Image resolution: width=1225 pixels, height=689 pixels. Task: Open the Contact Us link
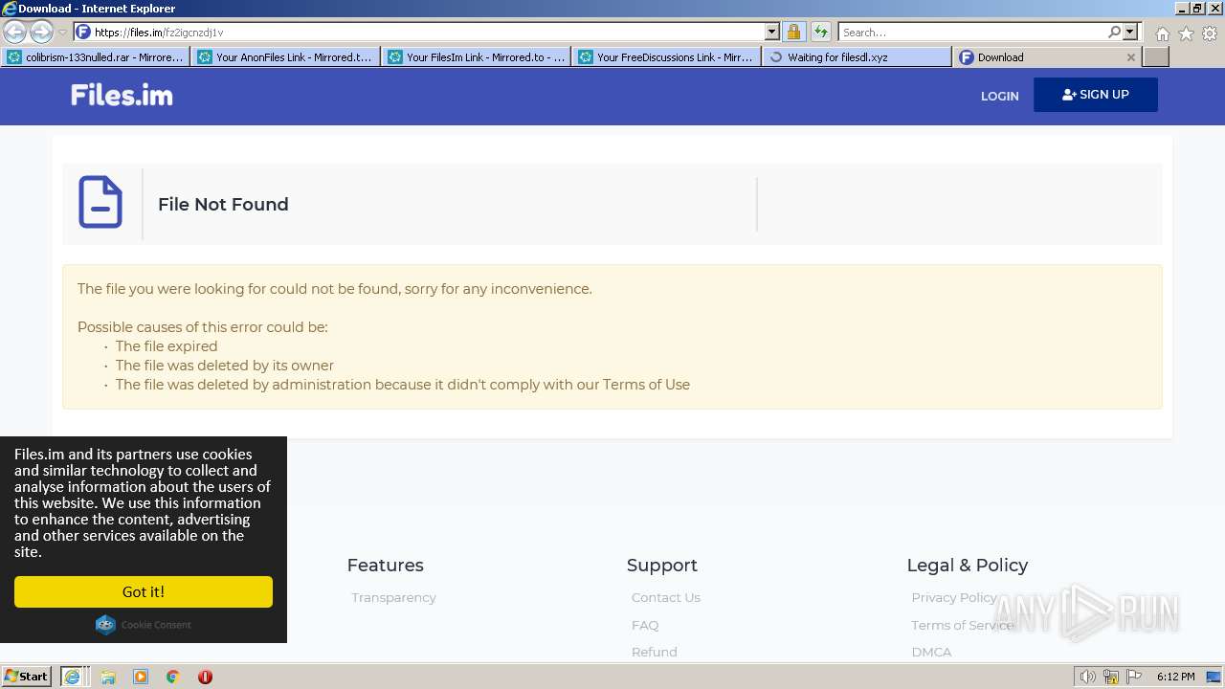pos(666,597)
